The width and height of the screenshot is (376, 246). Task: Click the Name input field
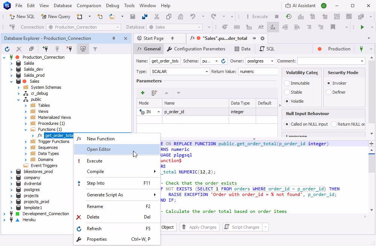coord(165,61)
